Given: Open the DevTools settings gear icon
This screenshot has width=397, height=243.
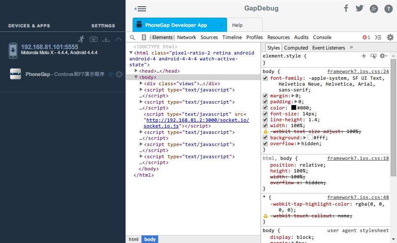Looking at the screenshot, I should click(x=390, y=37).
